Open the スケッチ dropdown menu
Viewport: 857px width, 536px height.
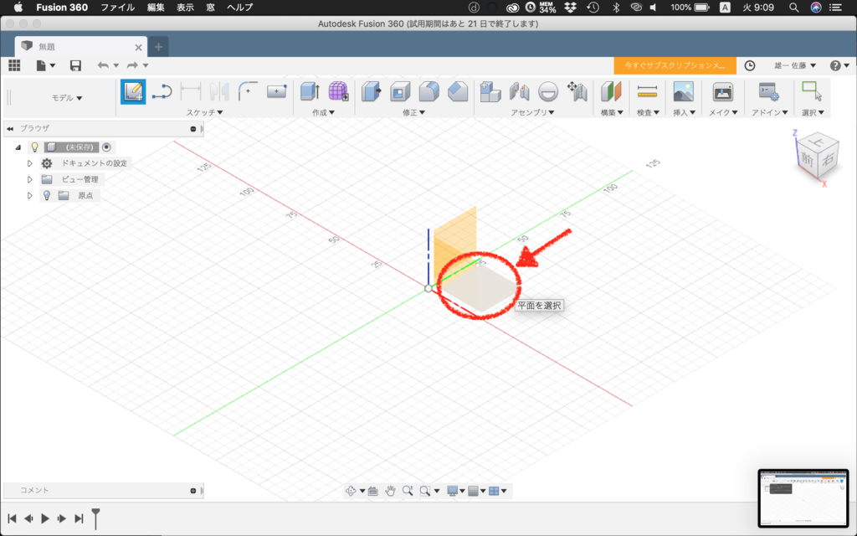204,112
